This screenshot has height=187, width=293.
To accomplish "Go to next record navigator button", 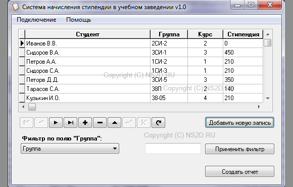I will coord(56,123).
